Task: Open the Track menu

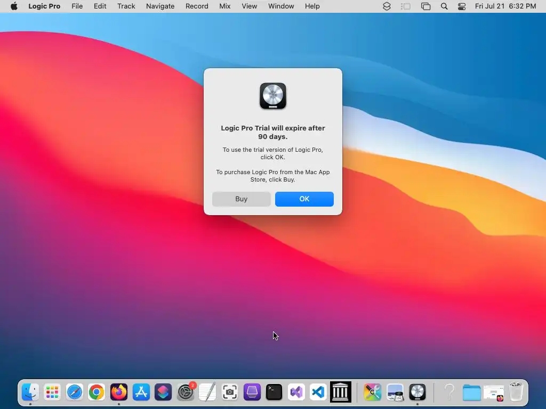Action: pos(126,6)
